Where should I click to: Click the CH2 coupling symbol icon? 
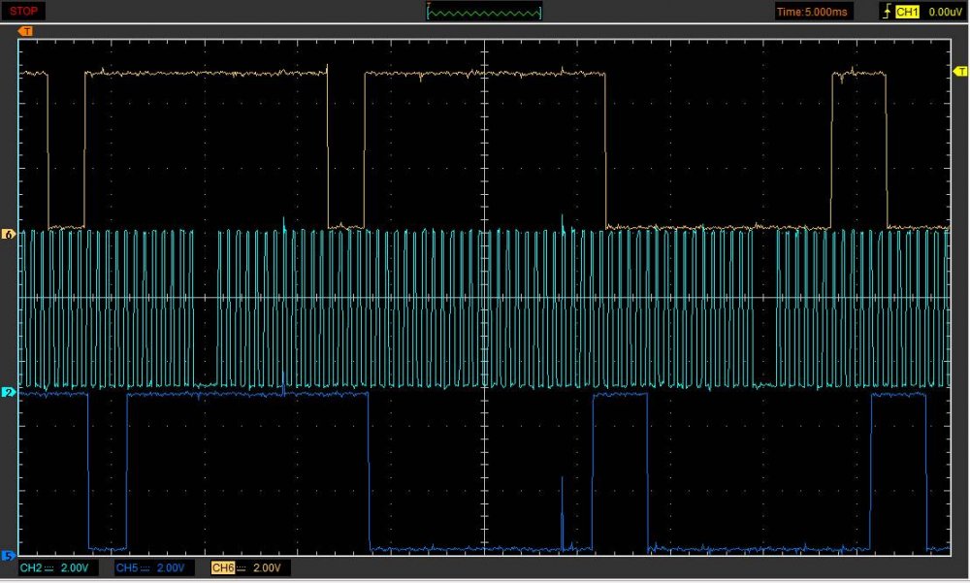(x=48, y=567)
